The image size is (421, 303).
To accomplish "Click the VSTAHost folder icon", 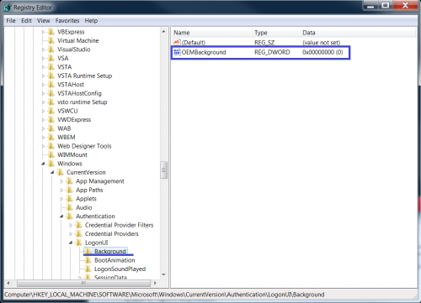I will coord(51,85).
